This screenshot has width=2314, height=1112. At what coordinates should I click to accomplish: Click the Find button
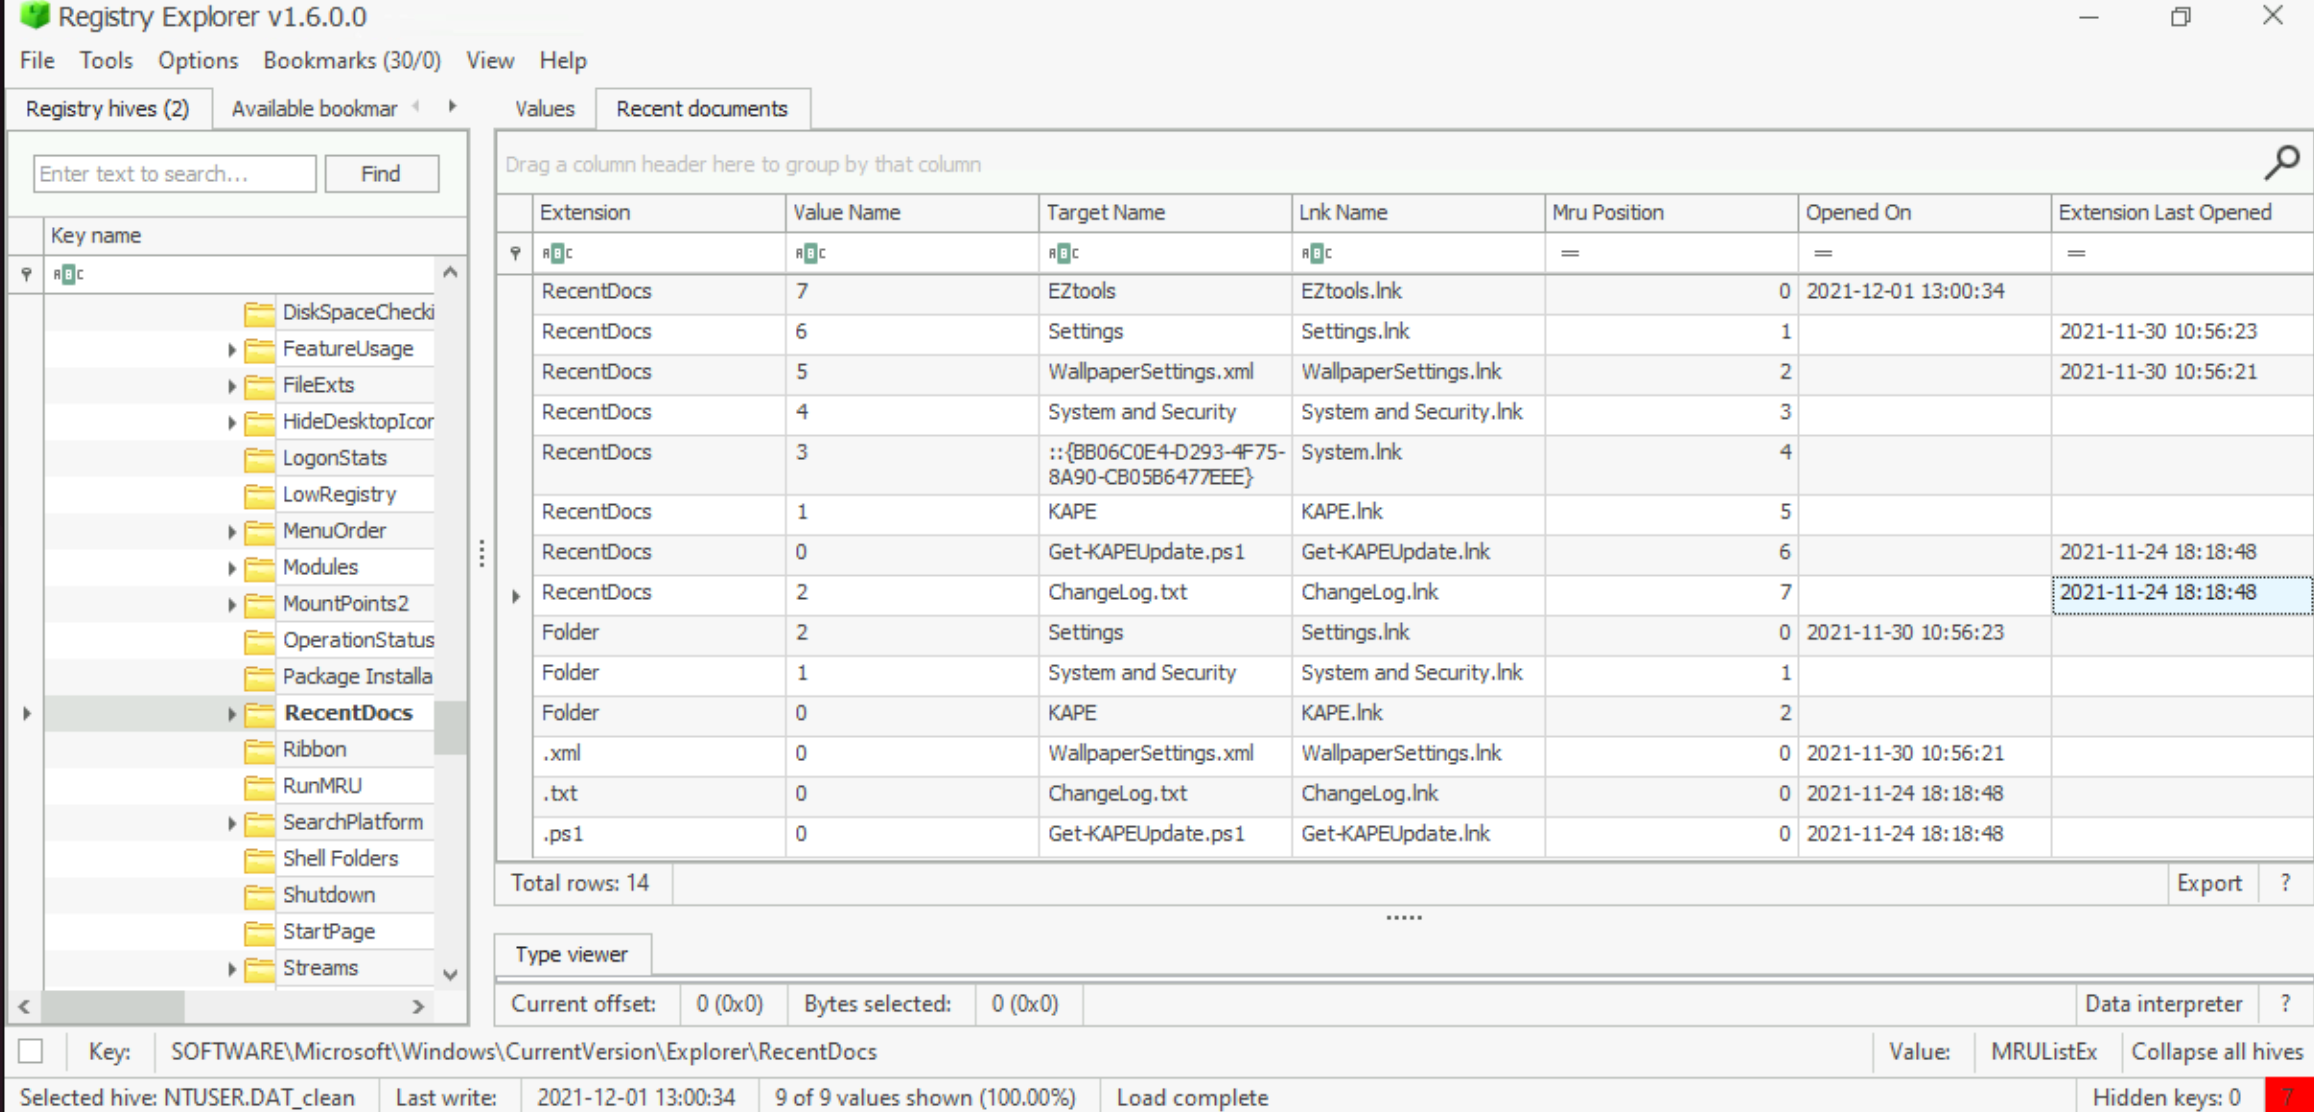(x=381, y=173)
